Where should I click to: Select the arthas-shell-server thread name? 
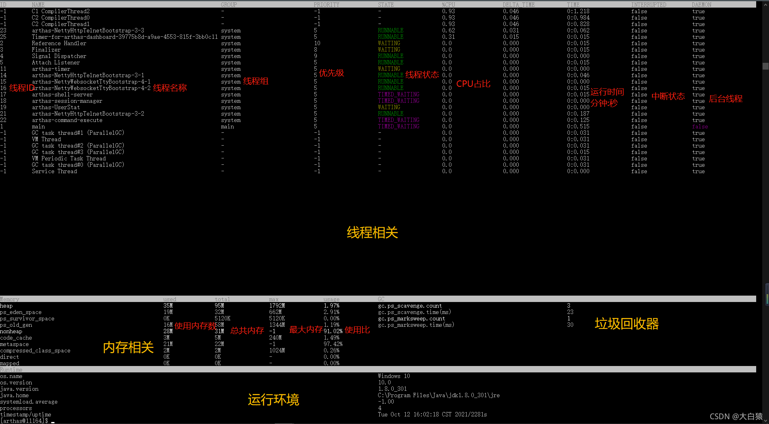(x=62, y=94)
